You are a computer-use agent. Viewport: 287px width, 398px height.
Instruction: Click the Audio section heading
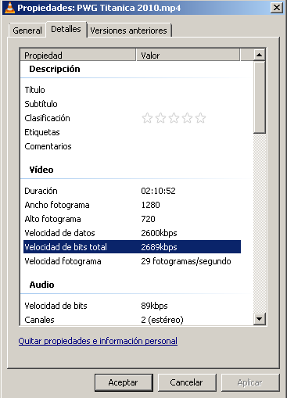pos(41,285)
